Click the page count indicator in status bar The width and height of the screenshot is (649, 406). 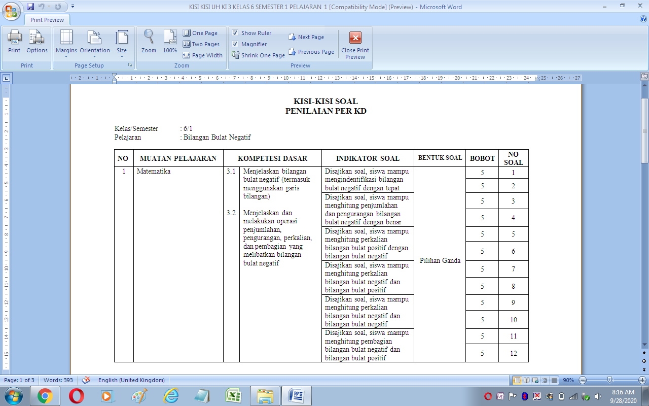pyautogui.click(x=19, y=380)
